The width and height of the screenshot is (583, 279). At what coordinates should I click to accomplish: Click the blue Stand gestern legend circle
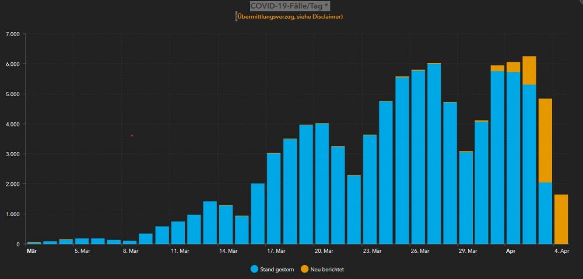click(x=254, y=269)
